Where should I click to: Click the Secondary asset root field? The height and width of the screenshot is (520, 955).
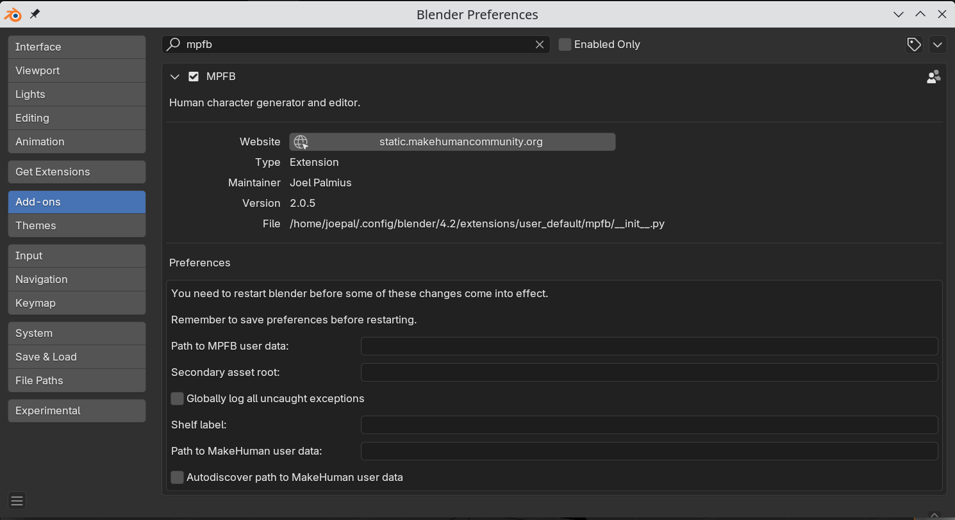pos(649,373)
